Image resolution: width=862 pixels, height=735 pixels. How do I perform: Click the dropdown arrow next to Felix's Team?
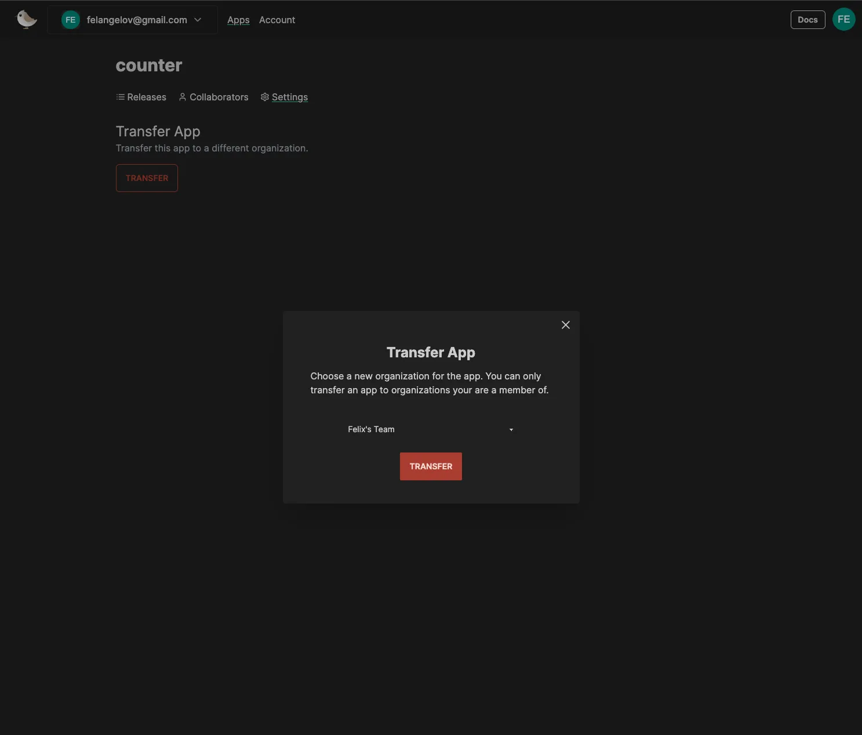[511, 429]
